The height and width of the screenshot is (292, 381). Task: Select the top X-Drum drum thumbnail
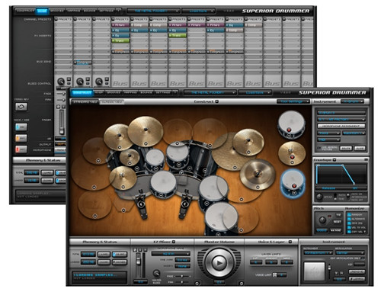coord(291,124)
